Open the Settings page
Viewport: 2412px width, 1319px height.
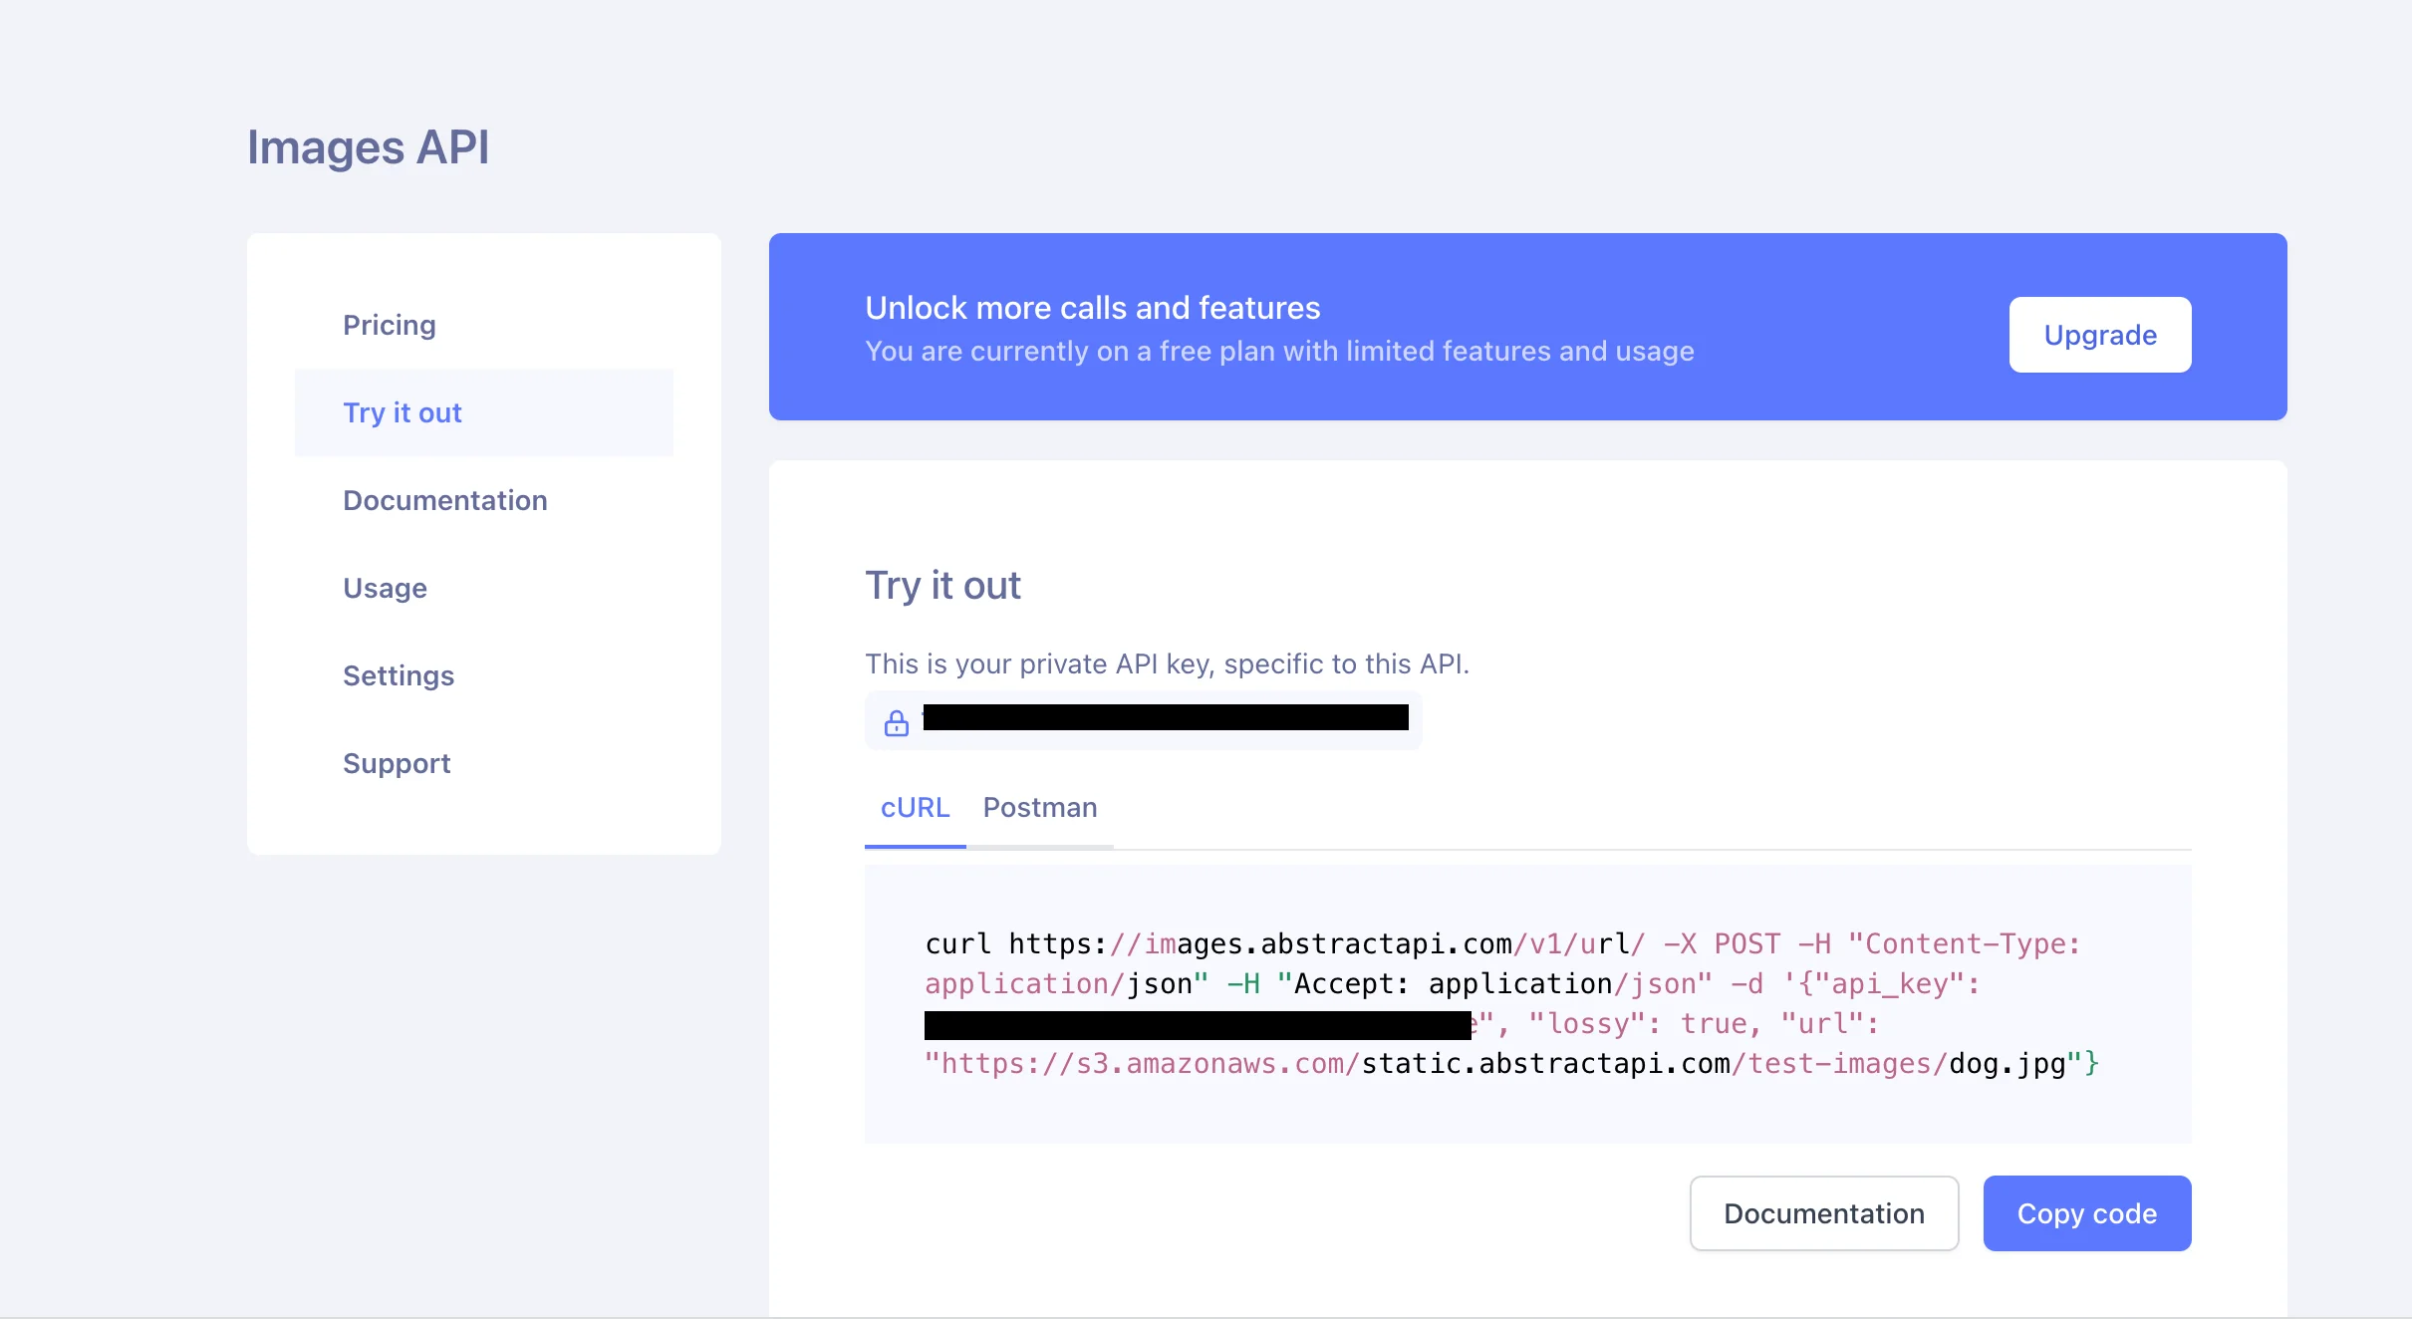(398, 674)
